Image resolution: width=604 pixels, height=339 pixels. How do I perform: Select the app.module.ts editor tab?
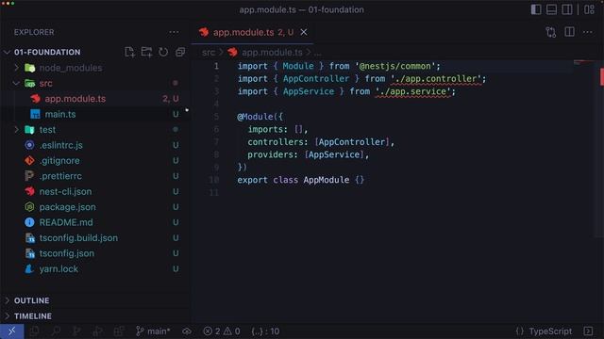coord(253,32)
